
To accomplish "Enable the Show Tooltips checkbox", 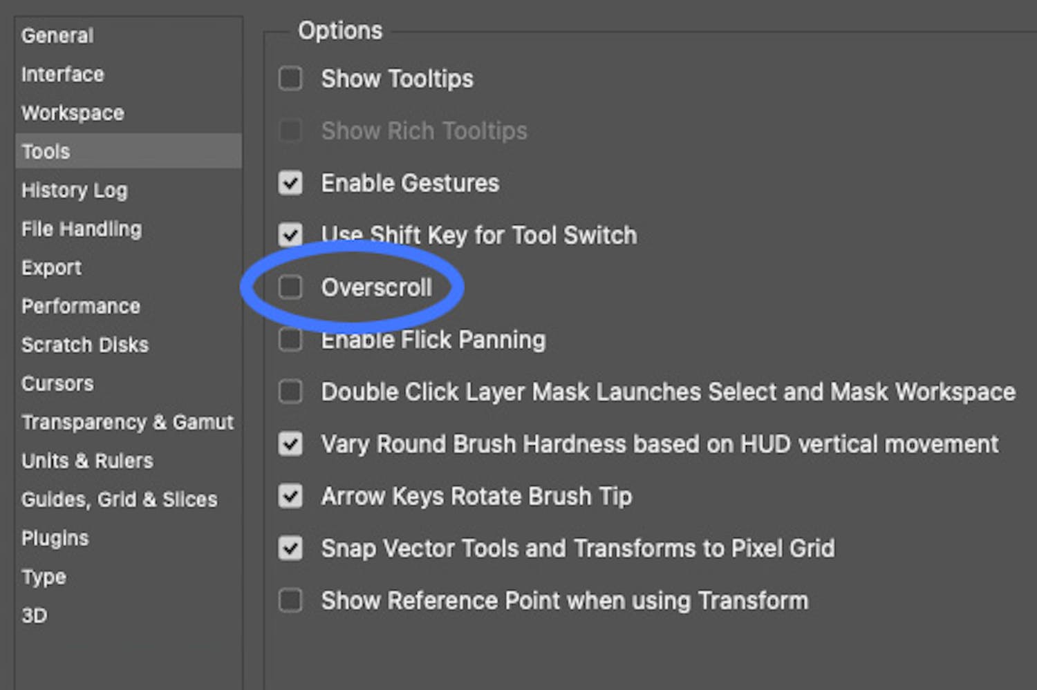I will [290, 79].
